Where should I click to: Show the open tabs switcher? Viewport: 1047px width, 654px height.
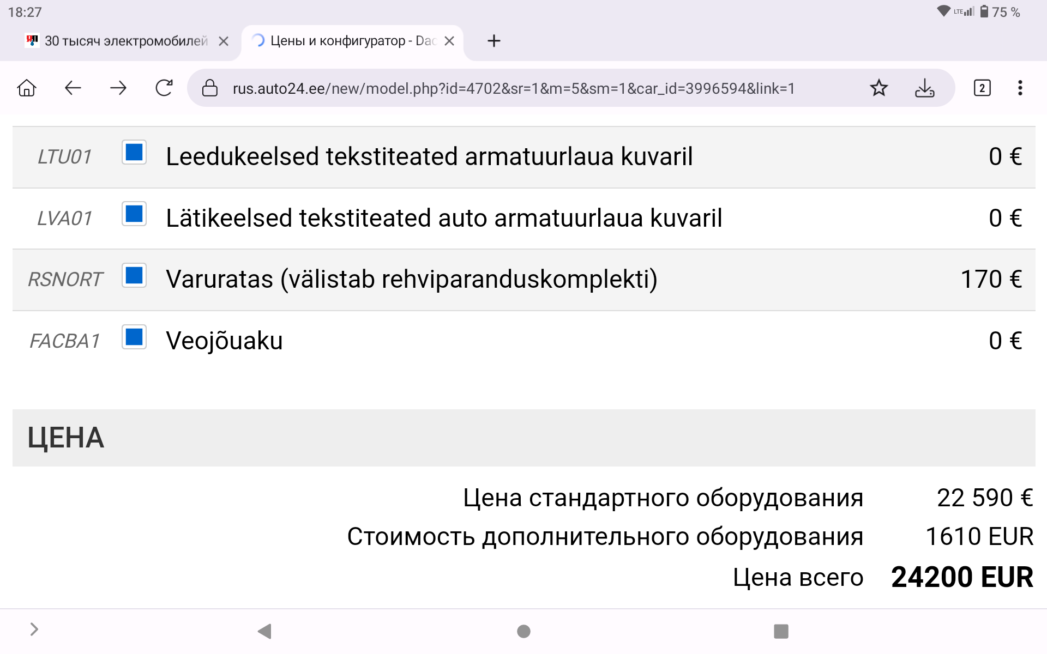[x=982, y=88]
